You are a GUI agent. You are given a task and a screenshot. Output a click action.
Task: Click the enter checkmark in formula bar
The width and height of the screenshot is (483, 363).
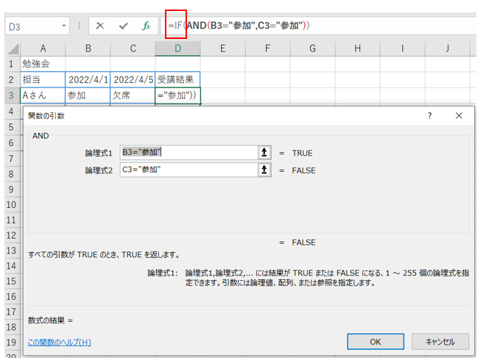pyautogui.click(x=123, y=26)
